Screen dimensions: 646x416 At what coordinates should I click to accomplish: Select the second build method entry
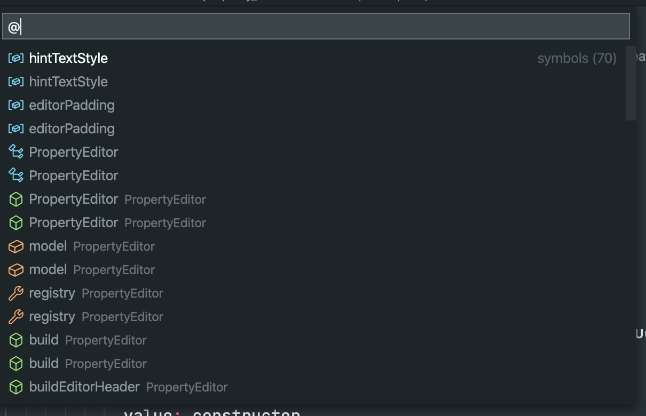click(x=314, y=363)
